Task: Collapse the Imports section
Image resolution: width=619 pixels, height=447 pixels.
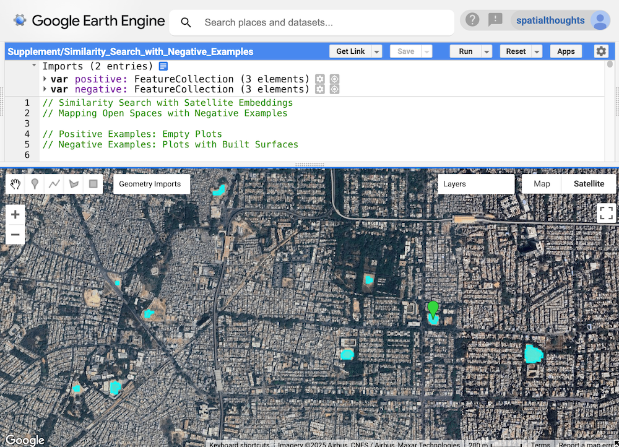Action: [34, 66]
